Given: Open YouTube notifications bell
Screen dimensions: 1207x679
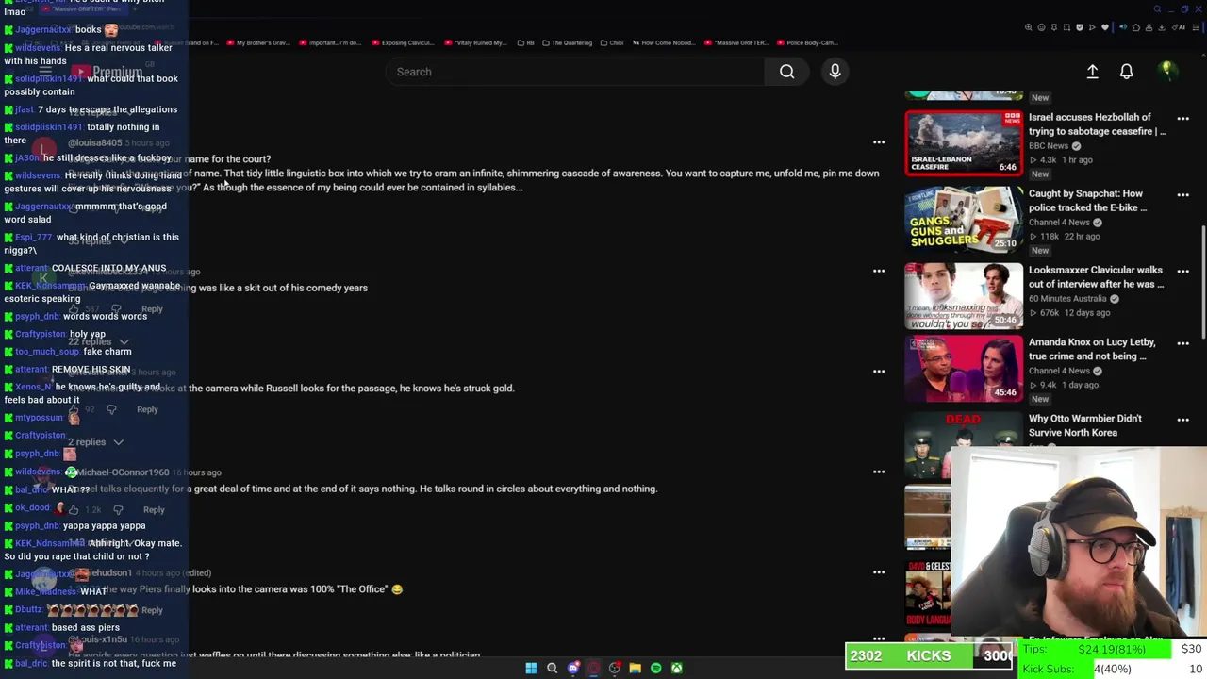Looking at the screenshot, I should [1126, 72].
